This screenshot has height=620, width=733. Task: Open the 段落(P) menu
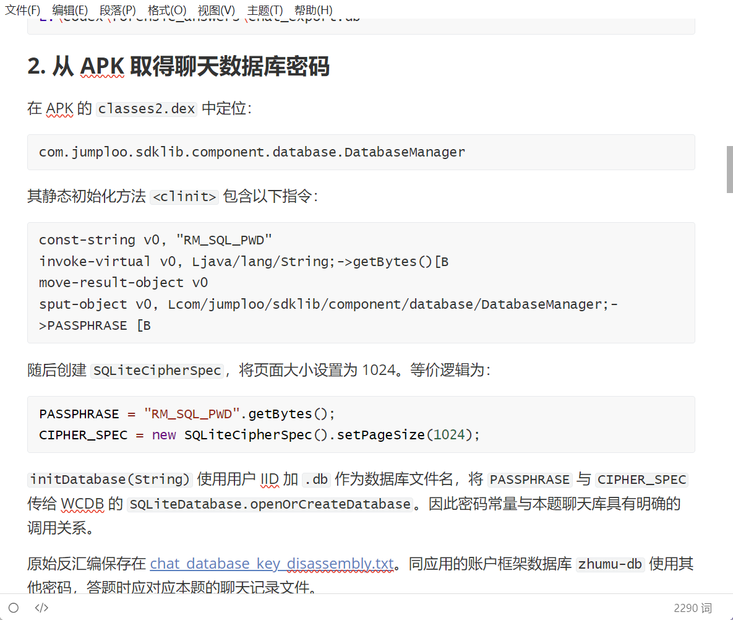pyautogui.click(x=118, y=10)
